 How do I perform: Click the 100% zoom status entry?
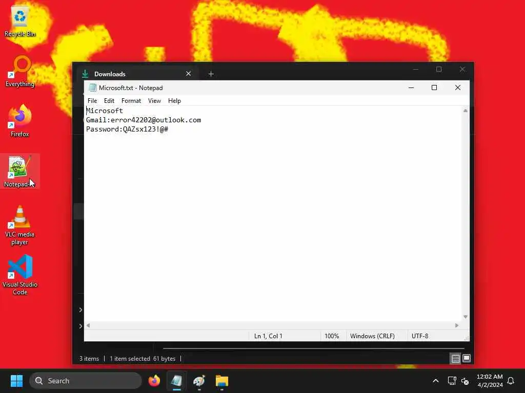(x=332, y=336)
